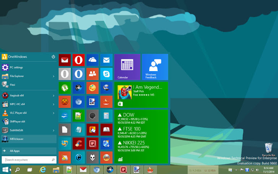
Task: Expand VLC Player x64 jump list arrow
Action: [54, 113]
